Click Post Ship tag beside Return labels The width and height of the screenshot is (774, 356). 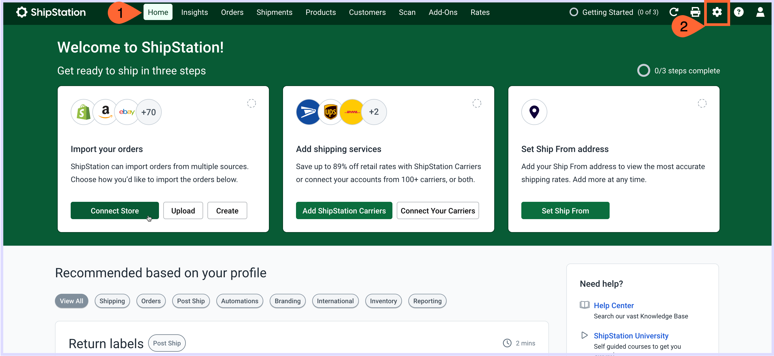(167, 343)
